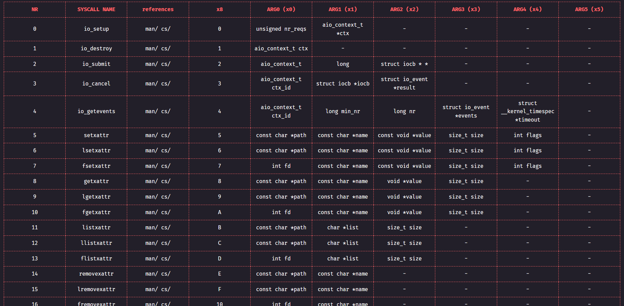Select the removexattr syscall name cell
Image resolution: width=624 pixels, height=306 pixels.
pyautogui.click(x=96, y=274)
